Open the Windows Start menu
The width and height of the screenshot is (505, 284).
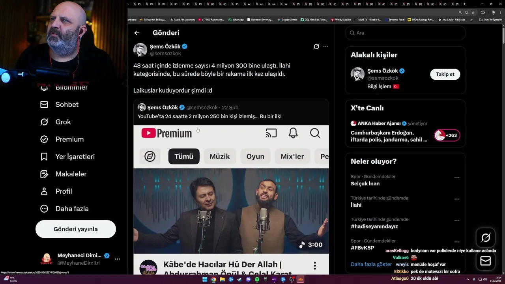[x=205, y=279]
